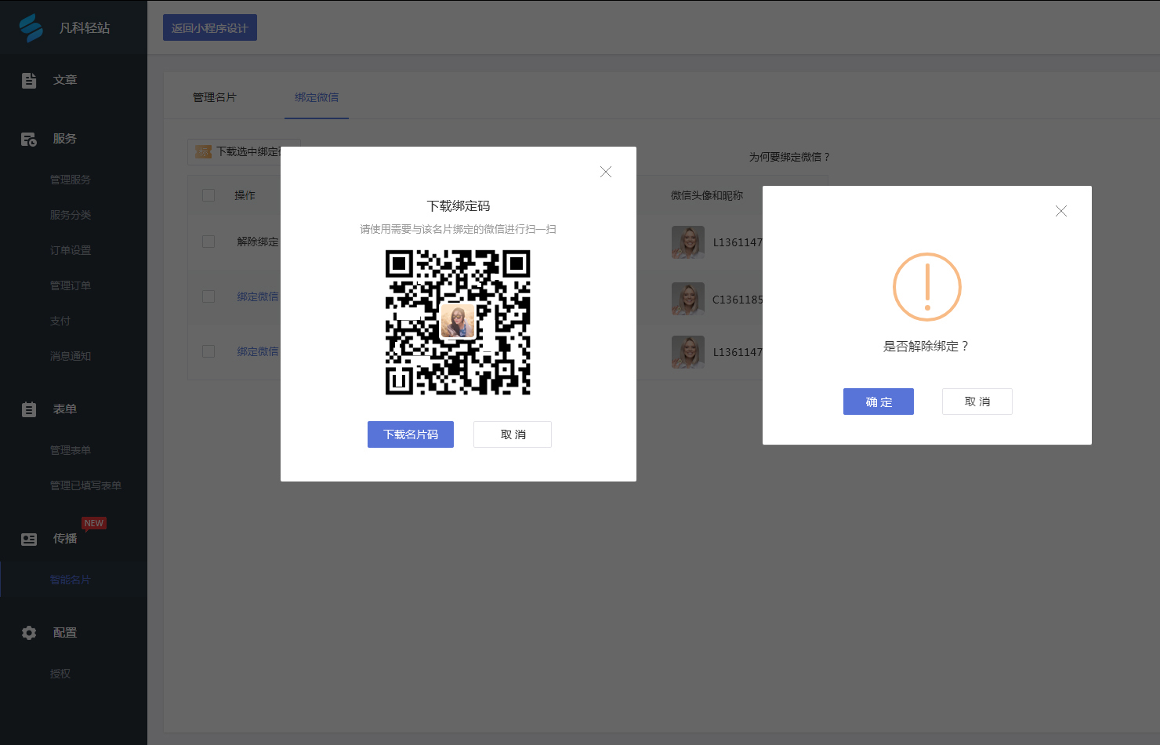Click the 下载绑定码 dialog title
The width and height of the screenshot is (1160, 745).
coord(459,205)
